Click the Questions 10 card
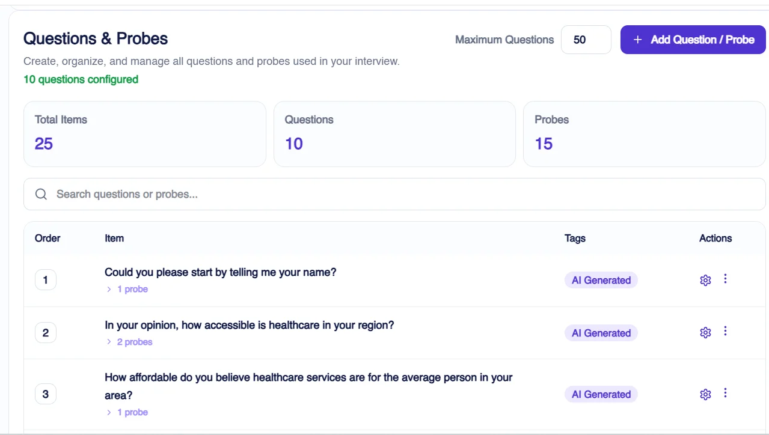The height and width of the screenshot is (435, 769). tap(394, 134)
